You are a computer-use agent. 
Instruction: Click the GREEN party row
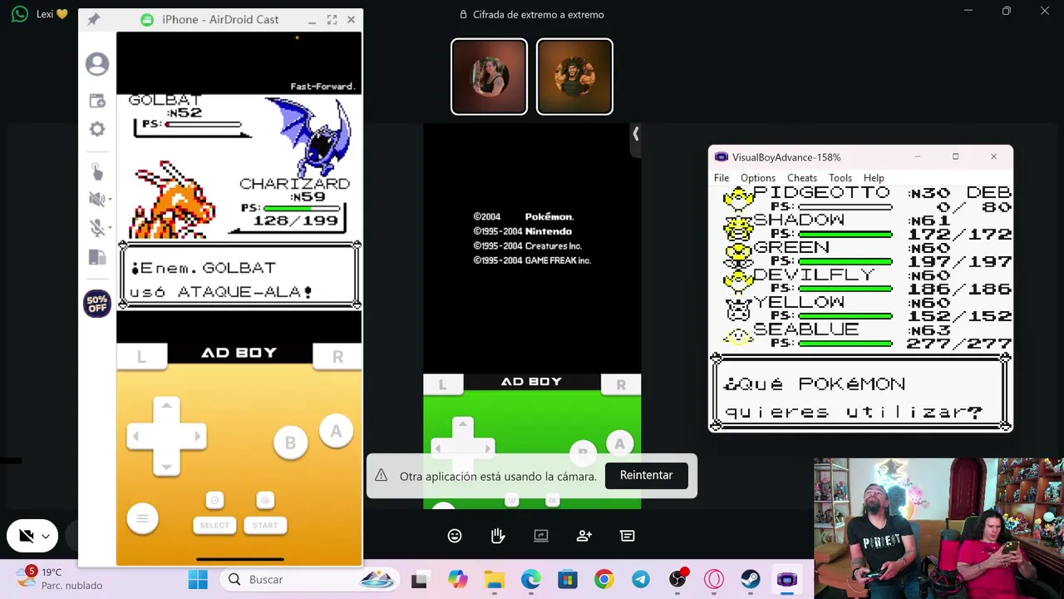(x=867, y=255)
